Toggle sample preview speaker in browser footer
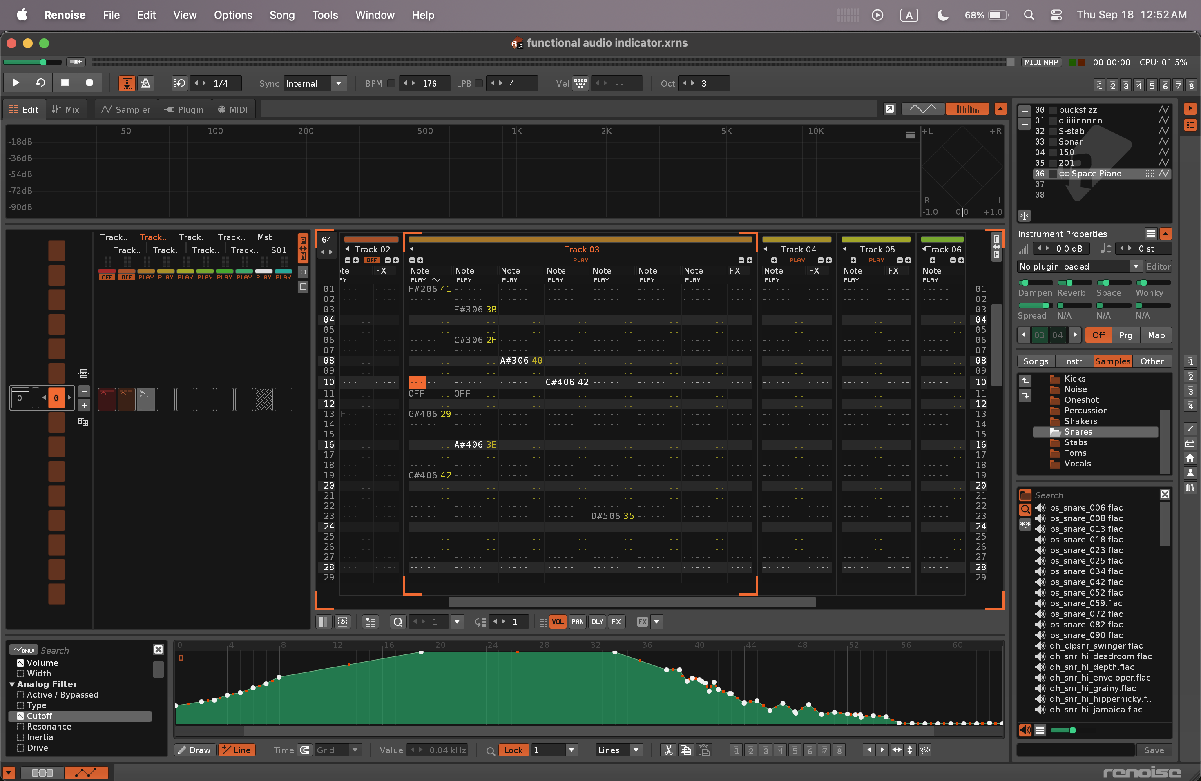This screenshot has height=781, width=1201. click(x=1025, y=730)
